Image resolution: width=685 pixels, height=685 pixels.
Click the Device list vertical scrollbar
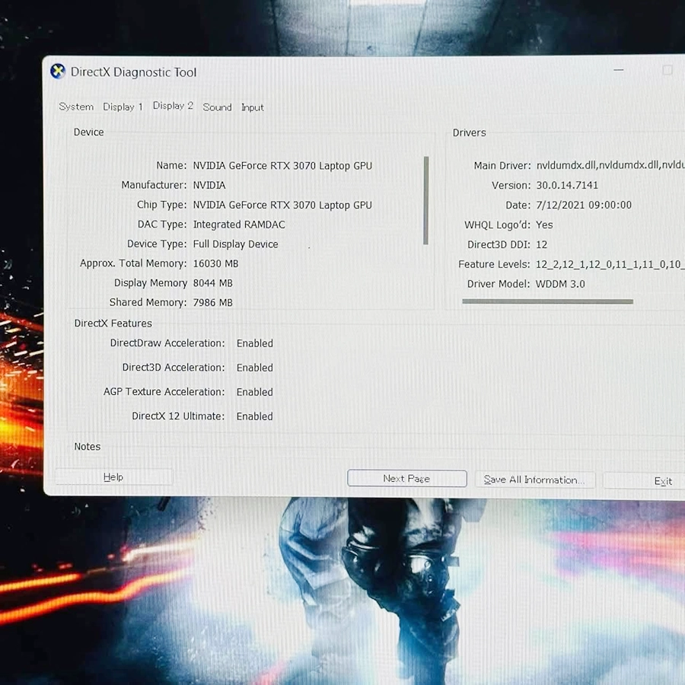pyautogui.click(x=426, y=201)
